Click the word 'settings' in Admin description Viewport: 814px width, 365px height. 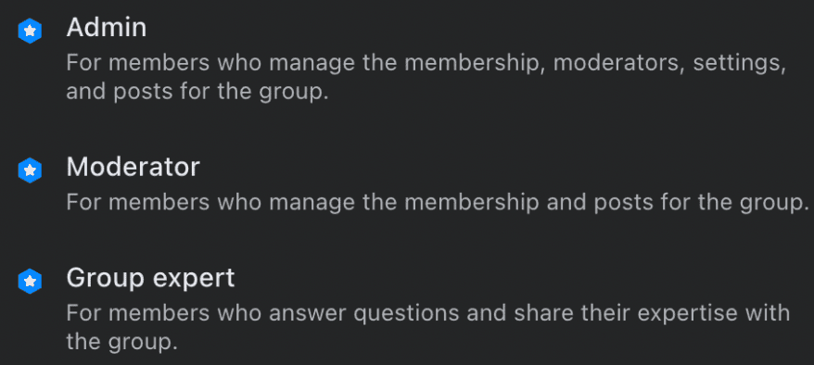click(739, 64)
